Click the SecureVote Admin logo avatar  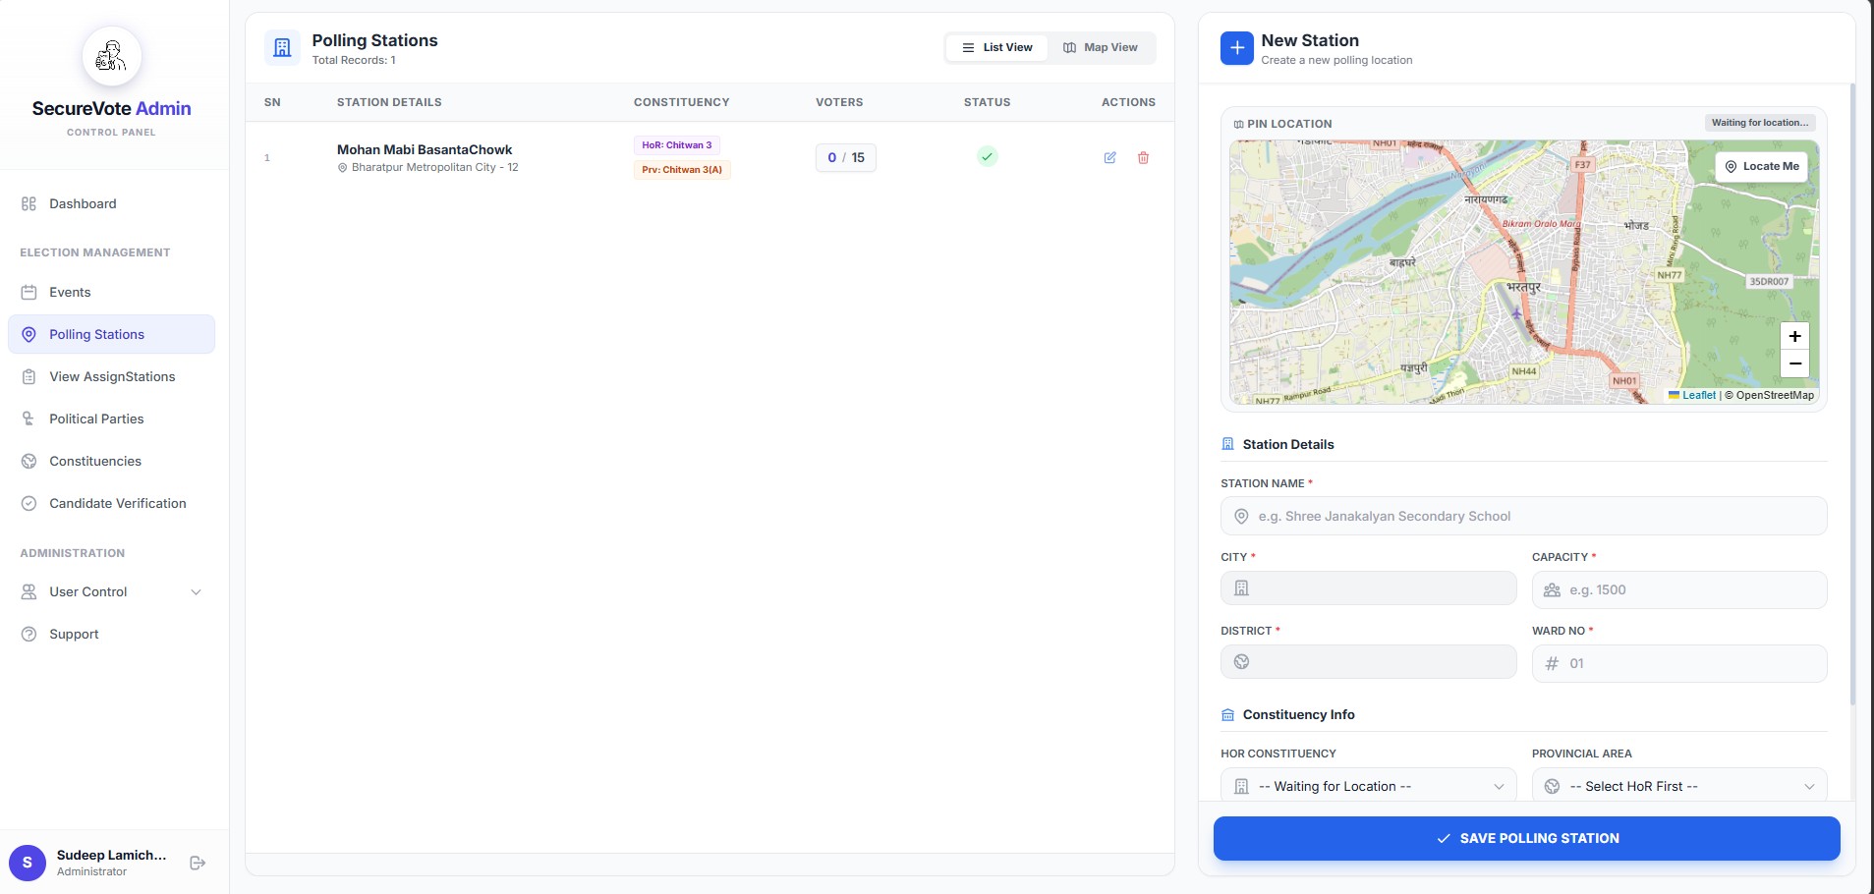pyautogui.click(x=111, y=57)
